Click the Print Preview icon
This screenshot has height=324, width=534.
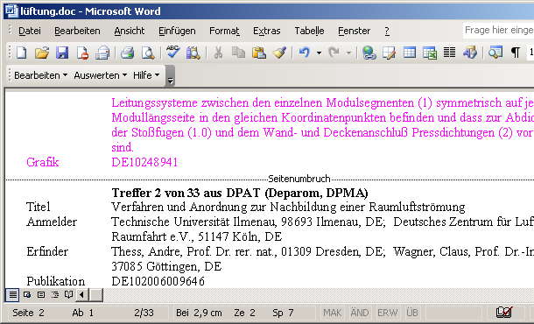(x=148, y=53)
